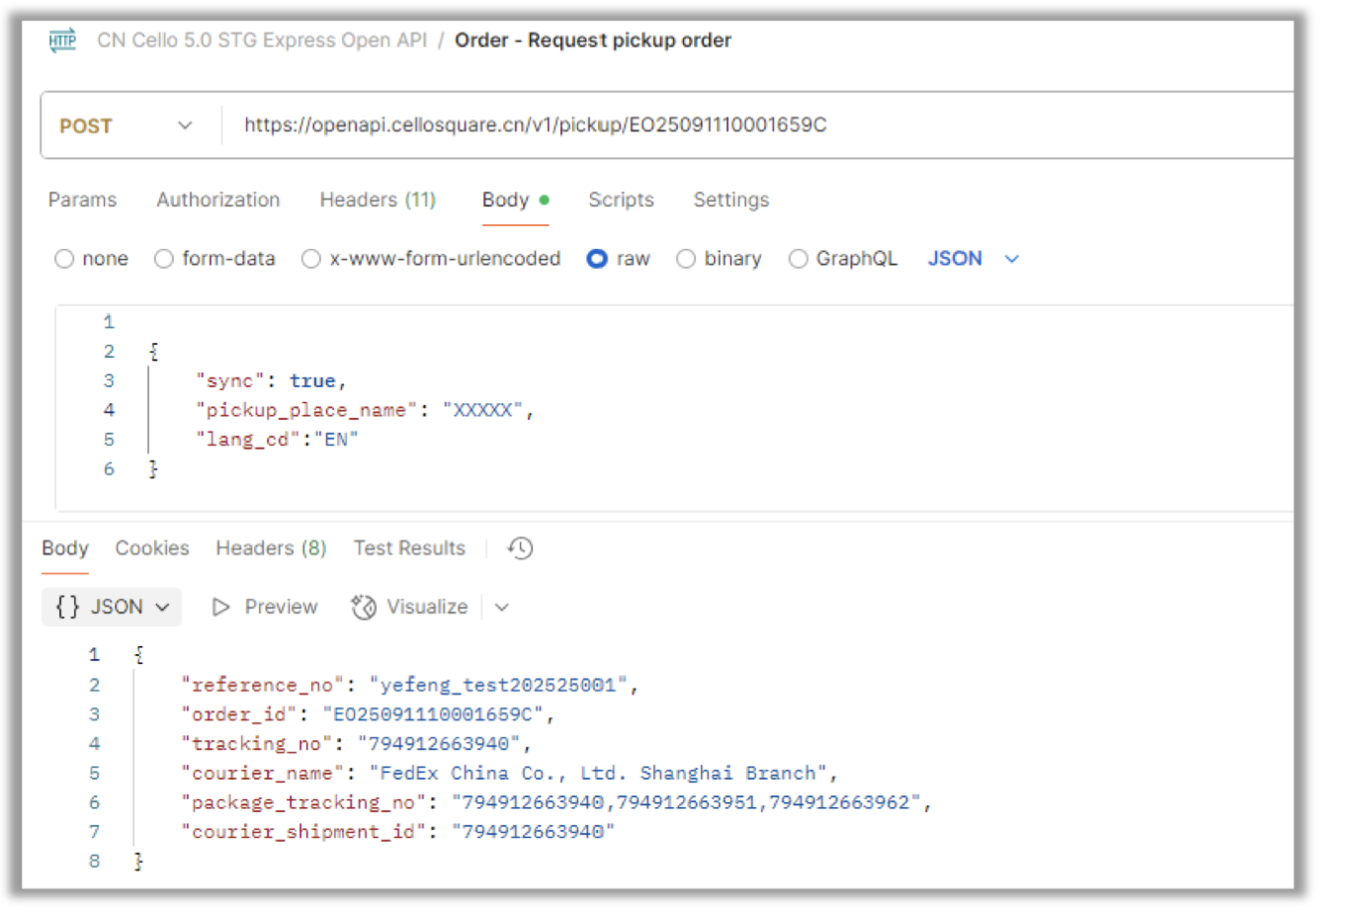Select the none body radio button

tap(65, 259)
